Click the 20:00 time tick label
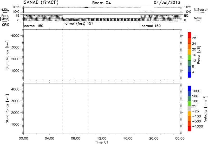The image size is (208, 144). [154, 139]
